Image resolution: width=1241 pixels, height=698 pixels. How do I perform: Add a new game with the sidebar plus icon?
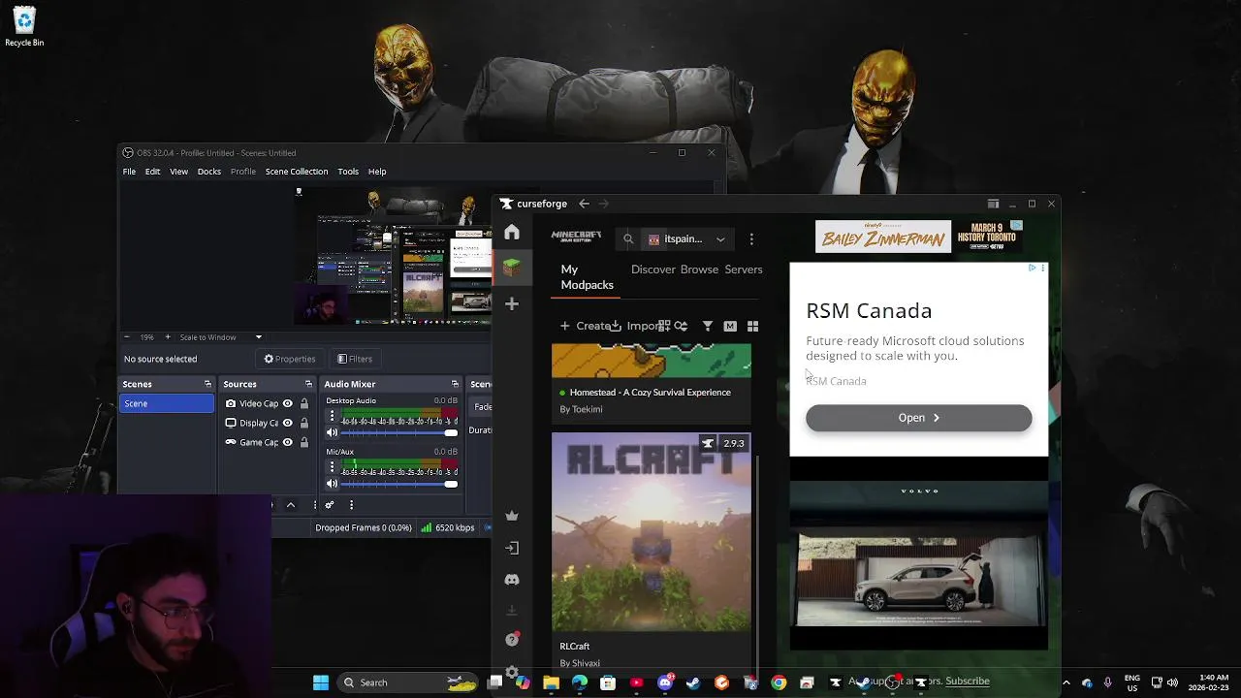512,304
